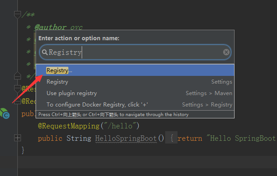Screen dimensions: 277x176
Task: Click the Settings > Registry path label
Action: [207, 105]
